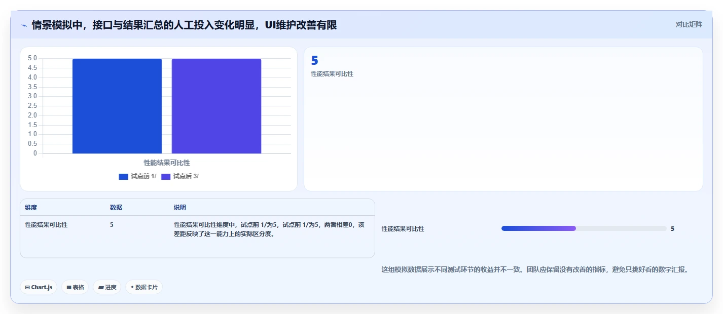Toggle the 试点前 1/ legend swatch
This screenshot has height=314, width=723.
pos(124,176)
